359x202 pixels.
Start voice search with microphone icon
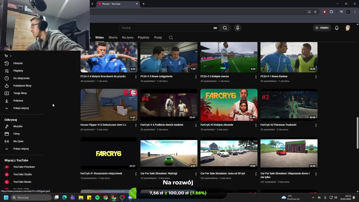pyautogui.click(x=238, y=28)
